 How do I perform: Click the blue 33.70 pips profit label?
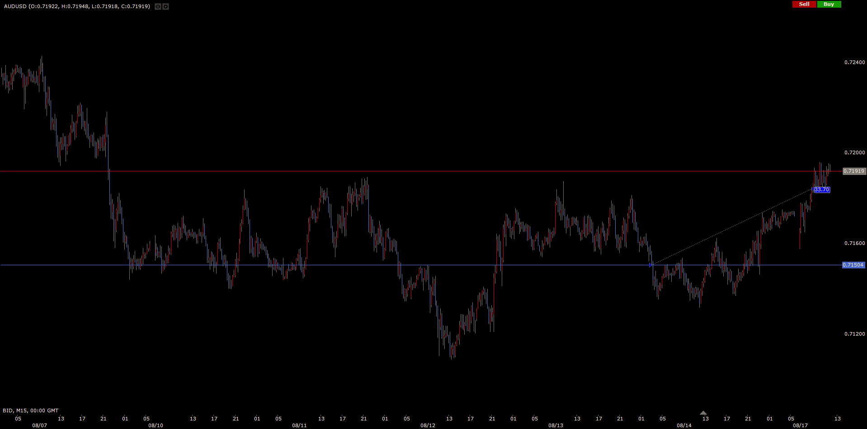pyautogui.click(x=821, y=190)
